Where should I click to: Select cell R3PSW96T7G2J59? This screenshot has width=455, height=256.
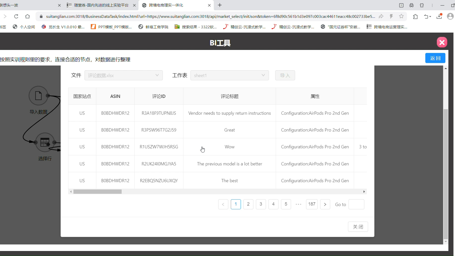[159, 130]
